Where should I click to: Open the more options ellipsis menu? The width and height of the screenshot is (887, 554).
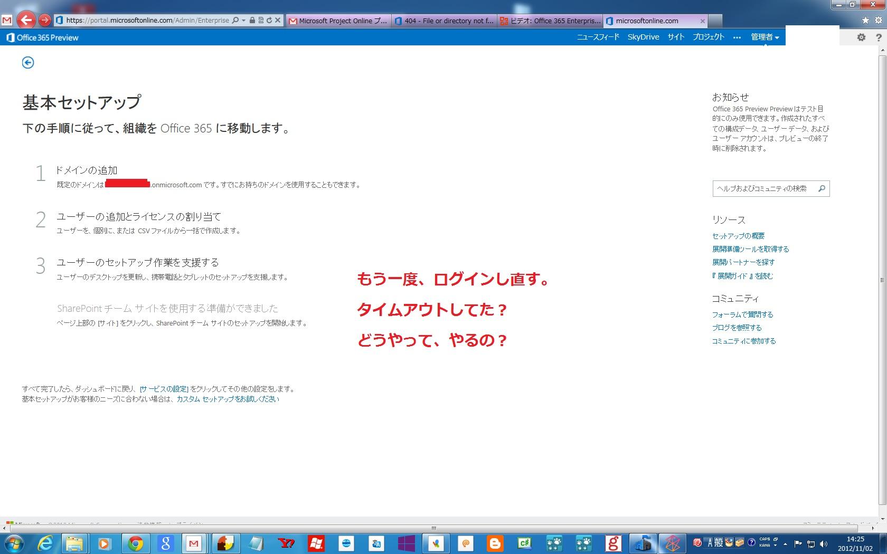point(737,37)
